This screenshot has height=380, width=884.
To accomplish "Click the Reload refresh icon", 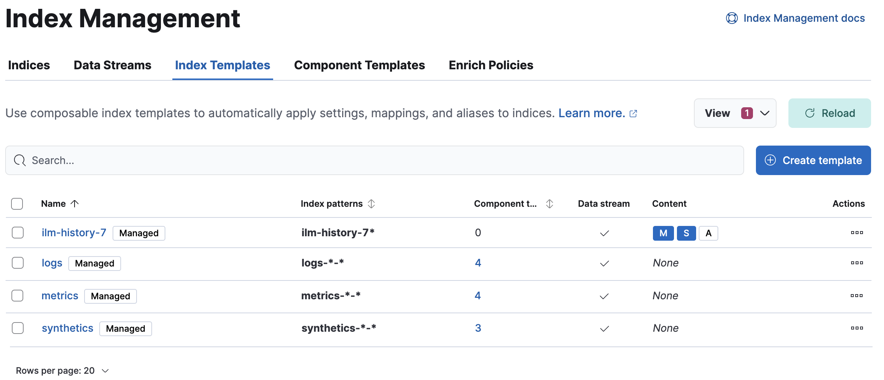I will (810, 113).
